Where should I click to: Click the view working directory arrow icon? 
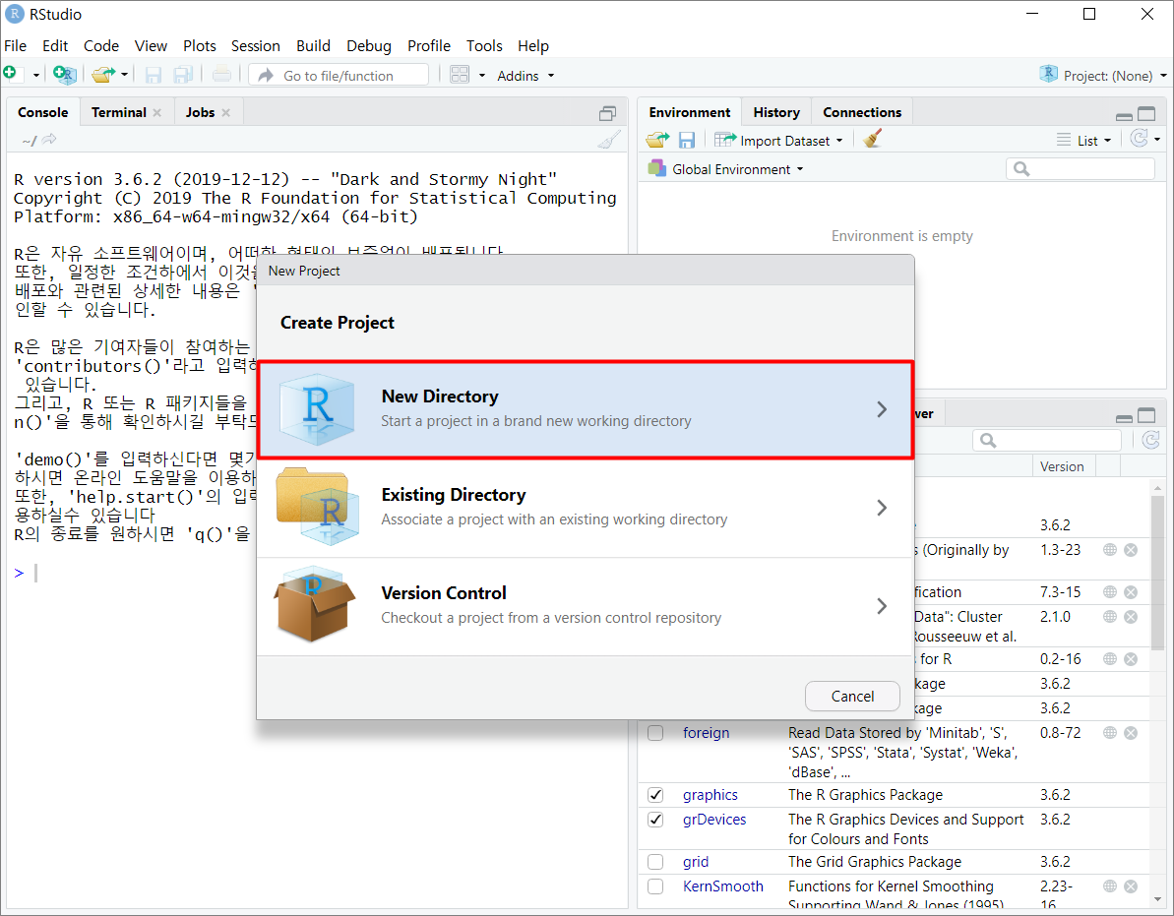click(49, 139)
